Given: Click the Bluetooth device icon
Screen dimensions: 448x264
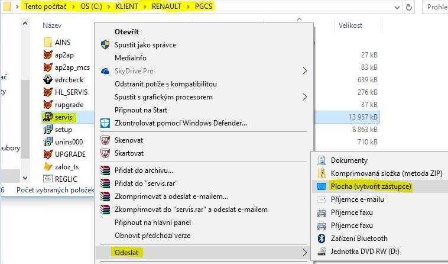Looking at the screenshot, I should tap(322, 239).
